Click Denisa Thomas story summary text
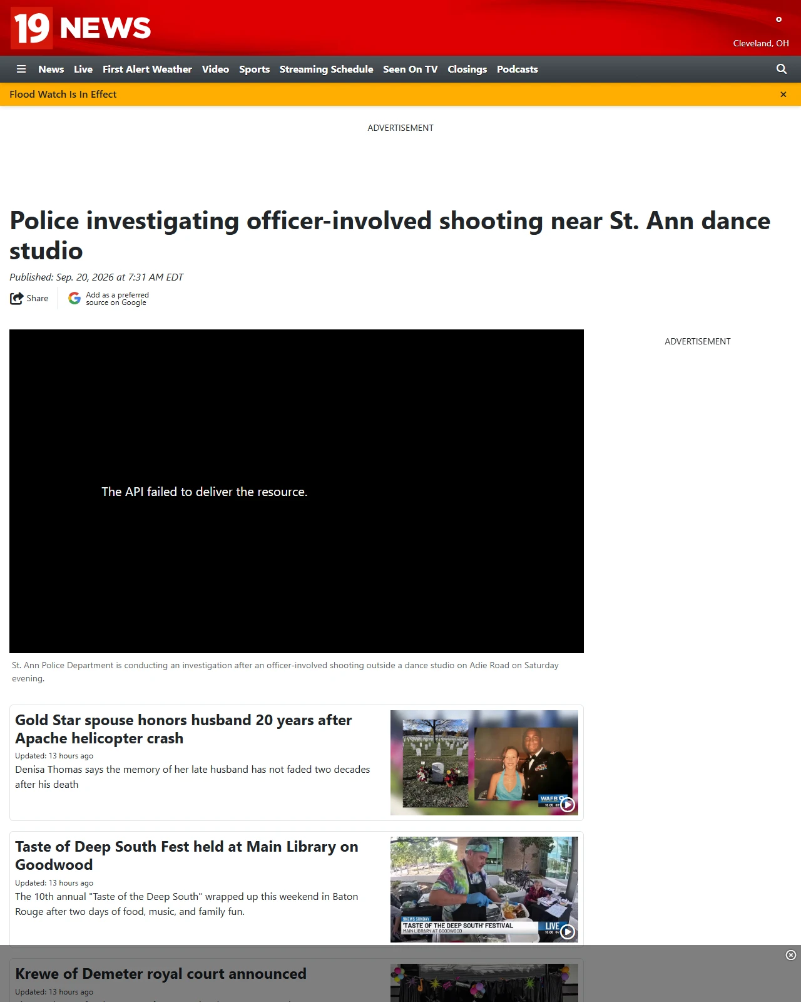Screen dimensions: 801x1002 [193, 777]
